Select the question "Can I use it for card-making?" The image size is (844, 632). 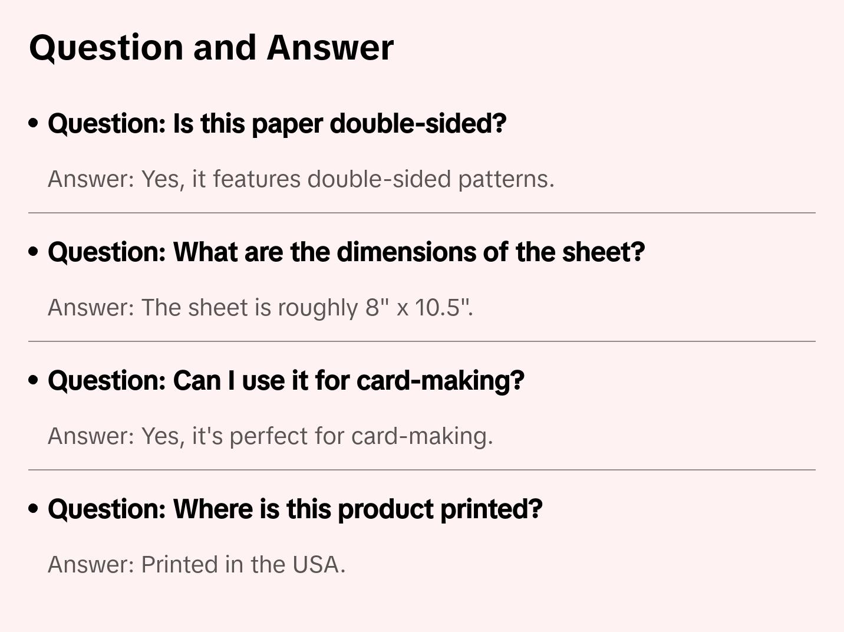tap(286, 381)
